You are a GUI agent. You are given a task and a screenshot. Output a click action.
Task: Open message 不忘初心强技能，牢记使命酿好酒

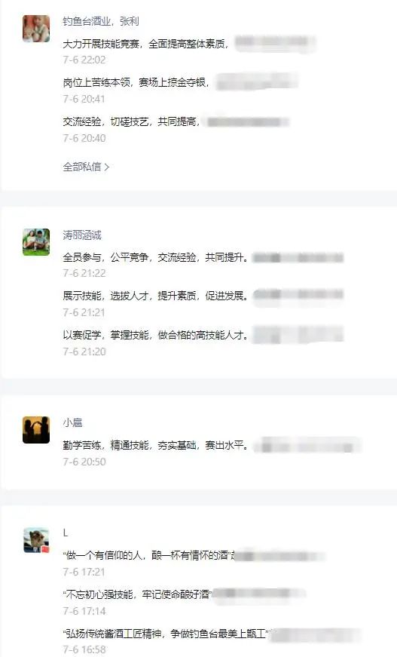(138, 594)
